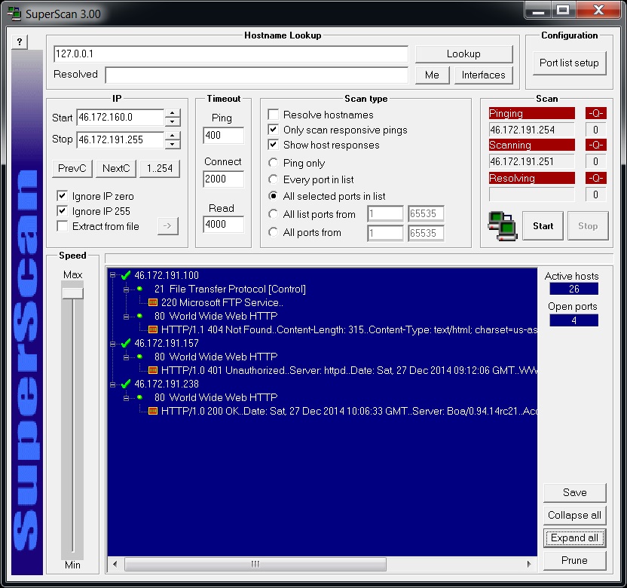Toggle Ignore IP 255 checkbox
Image resolution: width=627 pixels, height=588 pixels.
62,211
